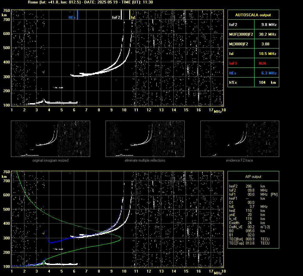The width and height of the screenshot is (303, 276).
Task: Click the h_vE 119 km row
Action: point(247,219)
